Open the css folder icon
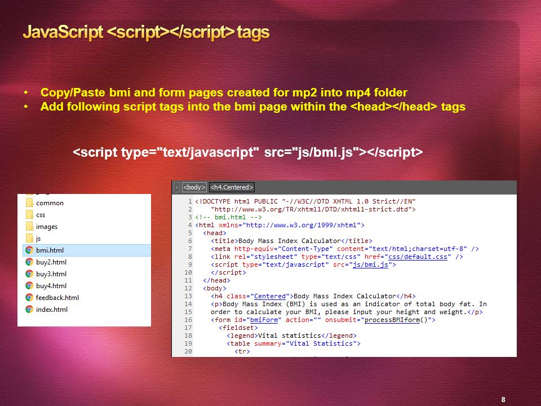The width and height of the screenshot is (541, 406). click(x=30, y=214)
